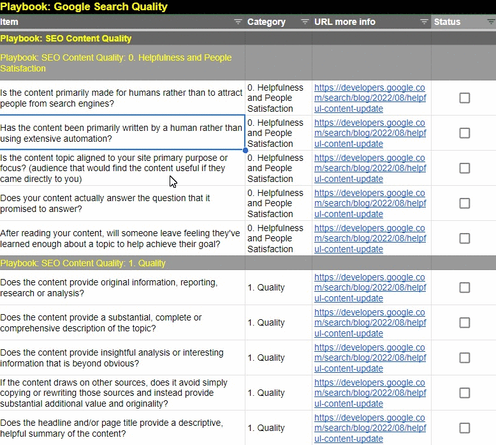Image resolution: width=496 pixels, height=445 pixels.
Task: Open helpful-content link in 'written by a human' row
Action: click(x=370, y=133)
